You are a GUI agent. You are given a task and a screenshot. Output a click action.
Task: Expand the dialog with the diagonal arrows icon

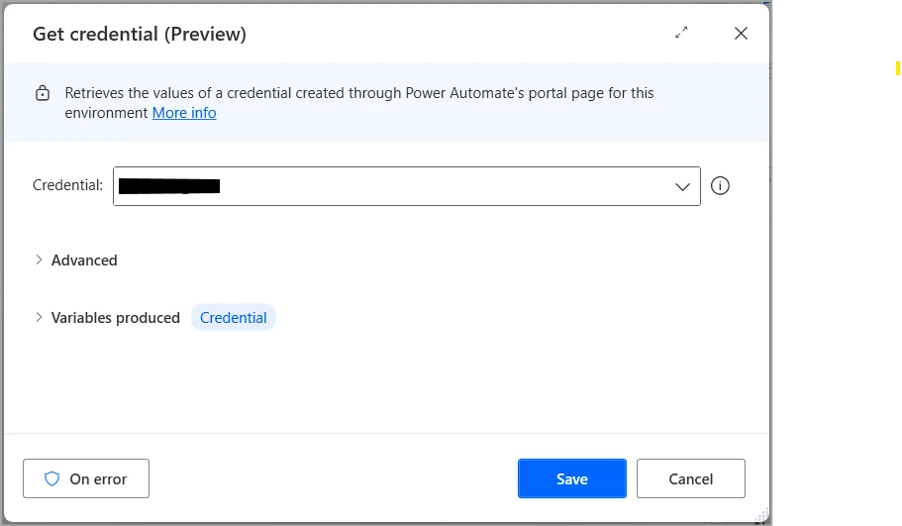click(681, 33)
